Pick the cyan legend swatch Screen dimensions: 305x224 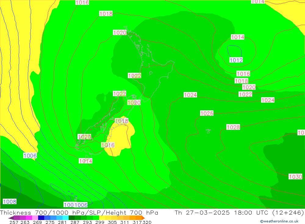pos(66,218)
